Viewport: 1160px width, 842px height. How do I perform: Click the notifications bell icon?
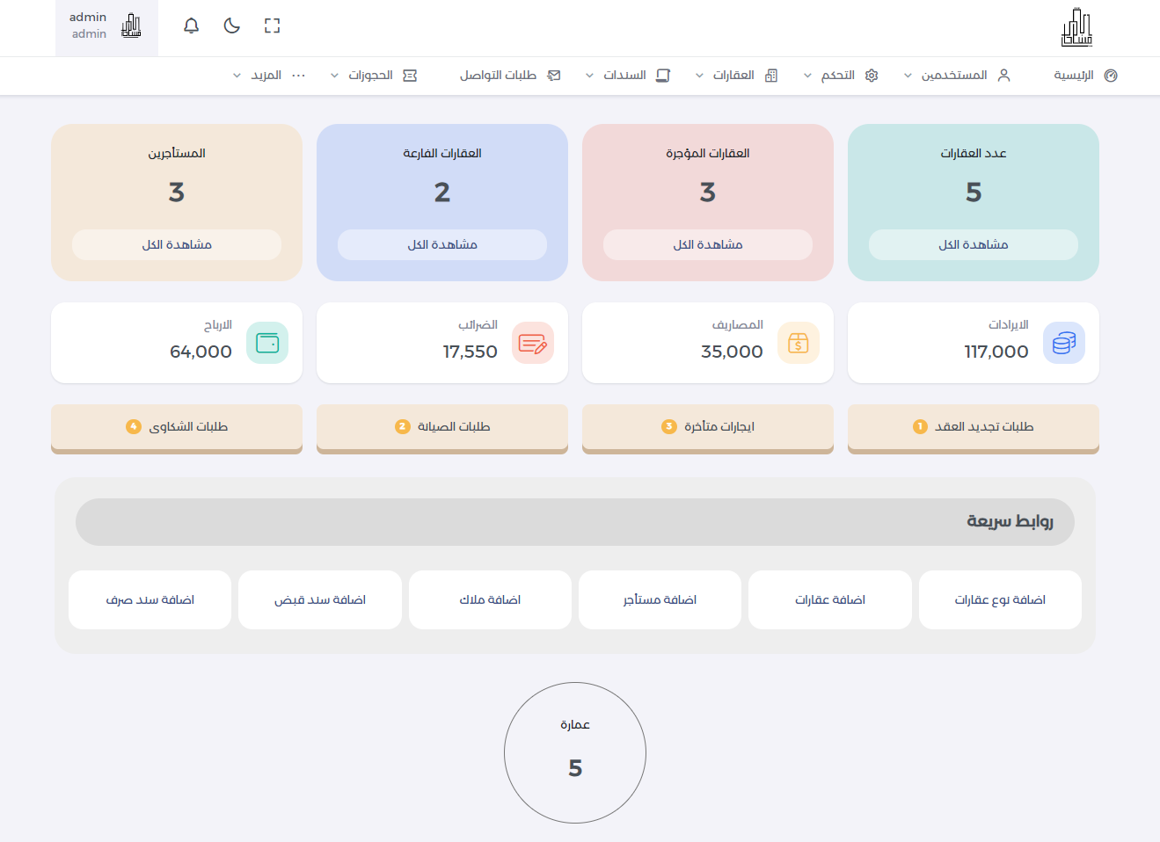[191, 25]
